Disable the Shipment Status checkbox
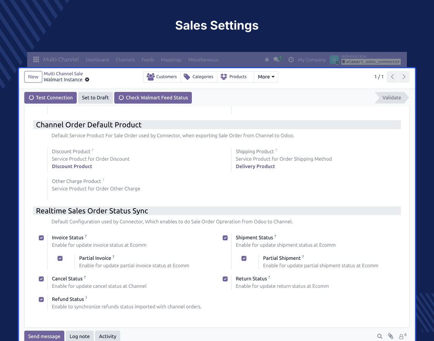The height and width of the screenshot is (341, 434). point(225,238)
